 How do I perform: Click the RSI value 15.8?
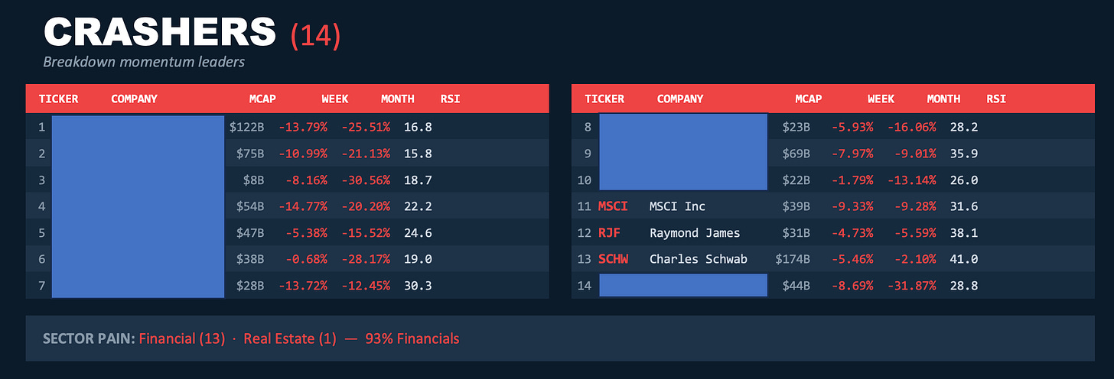pyautogui.click(x=418, y=154)
